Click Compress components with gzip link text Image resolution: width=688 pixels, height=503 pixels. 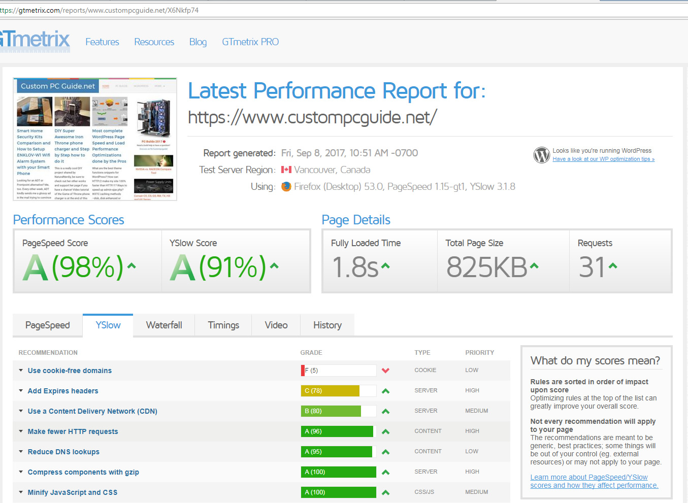tap(83, 472)
